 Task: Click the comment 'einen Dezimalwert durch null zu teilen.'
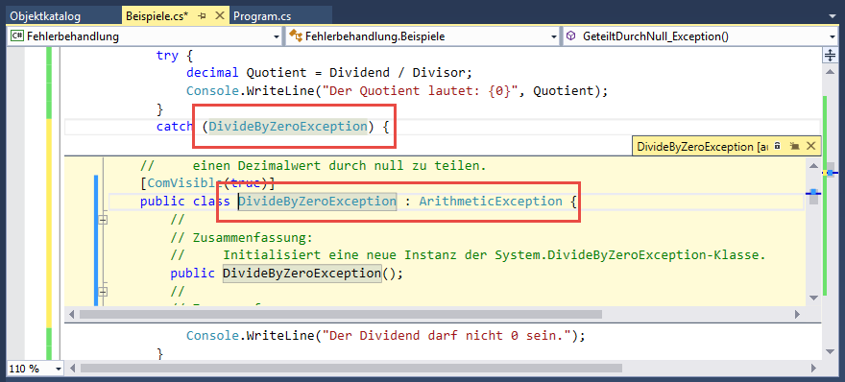pyautogui.click(x=340, y=167)
